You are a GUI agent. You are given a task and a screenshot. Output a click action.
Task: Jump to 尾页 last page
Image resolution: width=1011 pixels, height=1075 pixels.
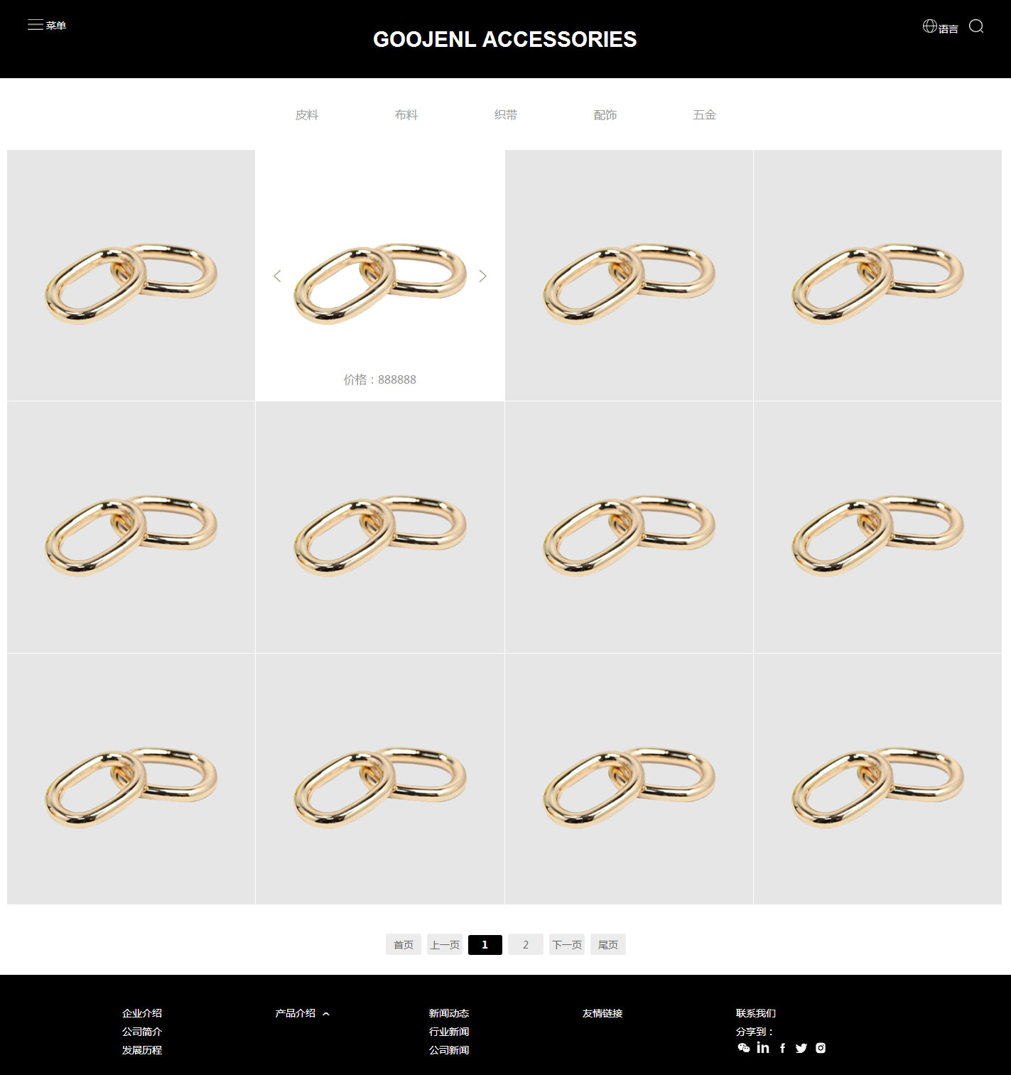(608, 944)
